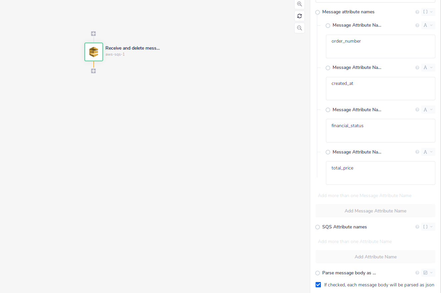Screen dimensions: 441x293
Task: Click the zoom in magnifier icon
Action: click(x=299, y=4)
